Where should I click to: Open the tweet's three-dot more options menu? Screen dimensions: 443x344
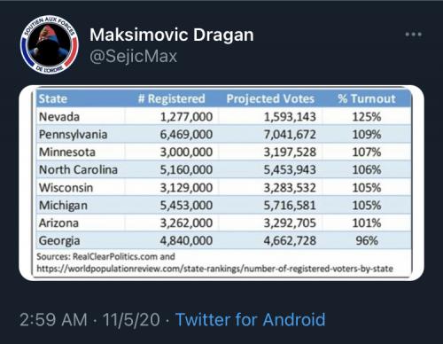click(x=414, y=35)
